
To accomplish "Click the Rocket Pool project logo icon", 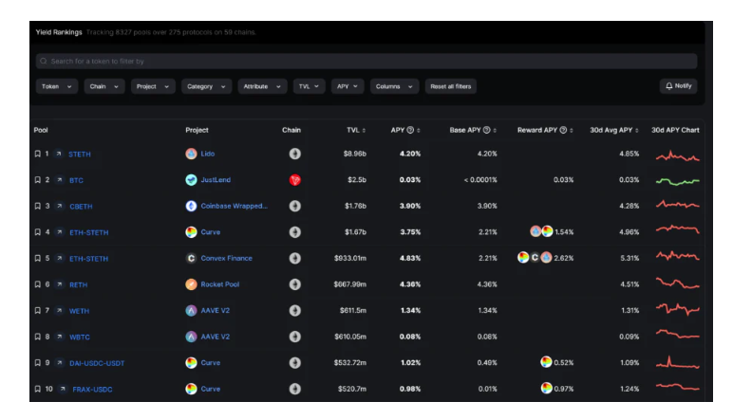I will tap(191, 284).
